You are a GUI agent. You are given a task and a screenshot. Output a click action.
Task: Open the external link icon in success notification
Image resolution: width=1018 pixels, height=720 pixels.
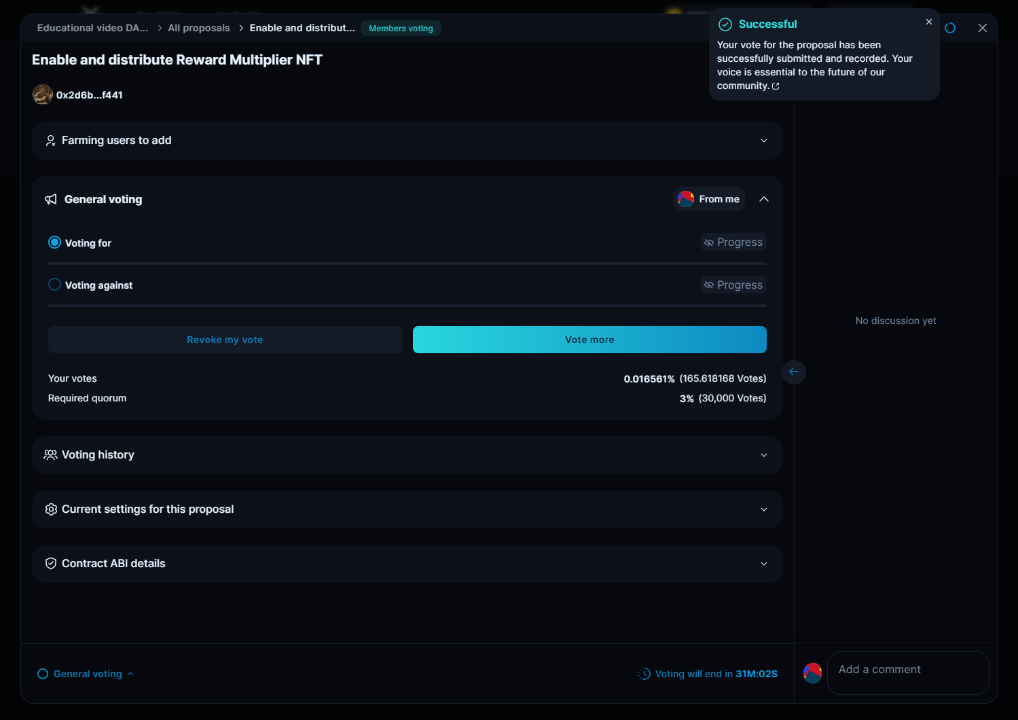coord(776,86)
